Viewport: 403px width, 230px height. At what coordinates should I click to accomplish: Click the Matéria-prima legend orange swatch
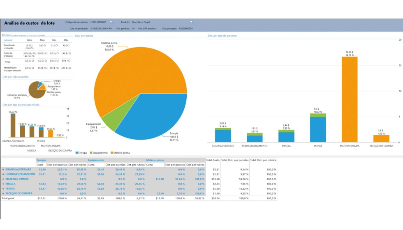[x=111, y=153]
